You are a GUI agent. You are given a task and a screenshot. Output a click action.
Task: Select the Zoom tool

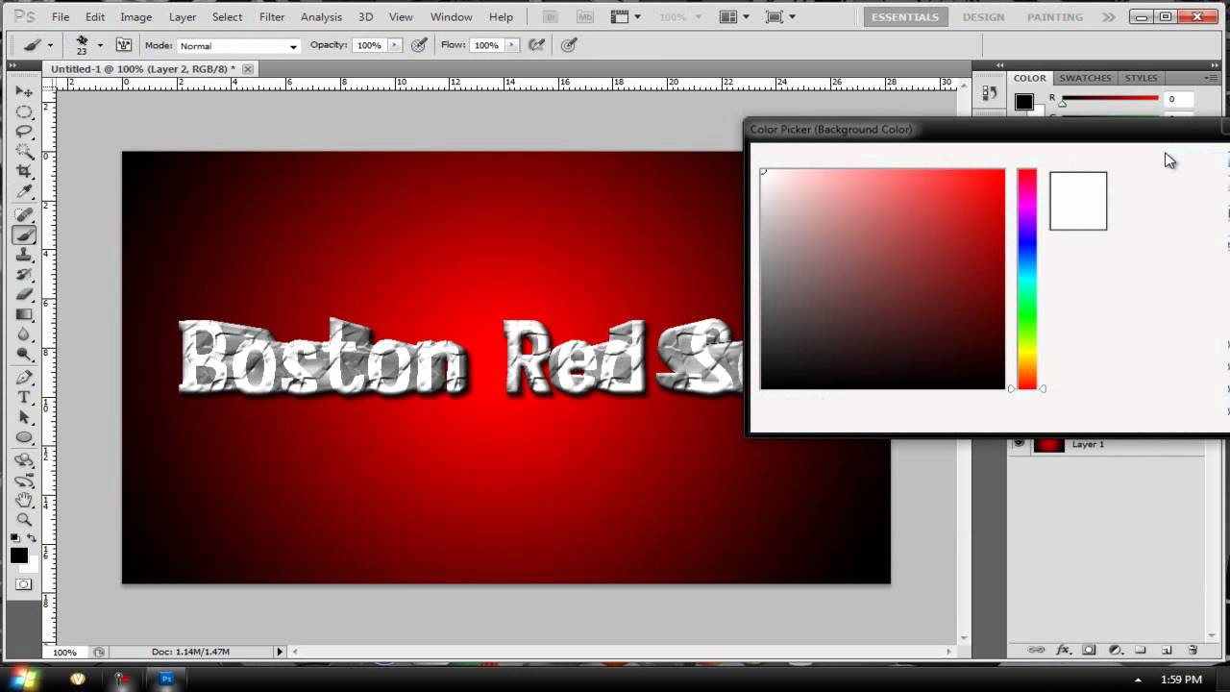[x=24, y=520]
